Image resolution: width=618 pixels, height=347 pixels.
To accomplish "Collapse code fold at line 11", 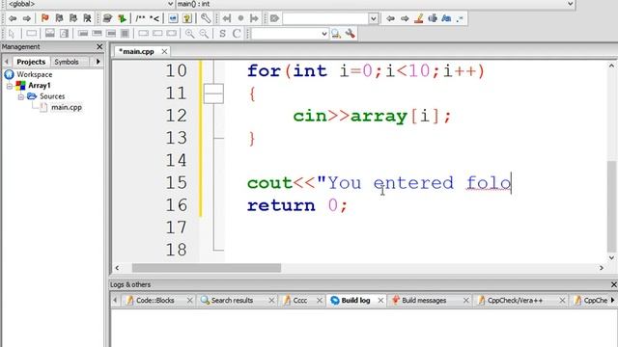I will [213, 93].
